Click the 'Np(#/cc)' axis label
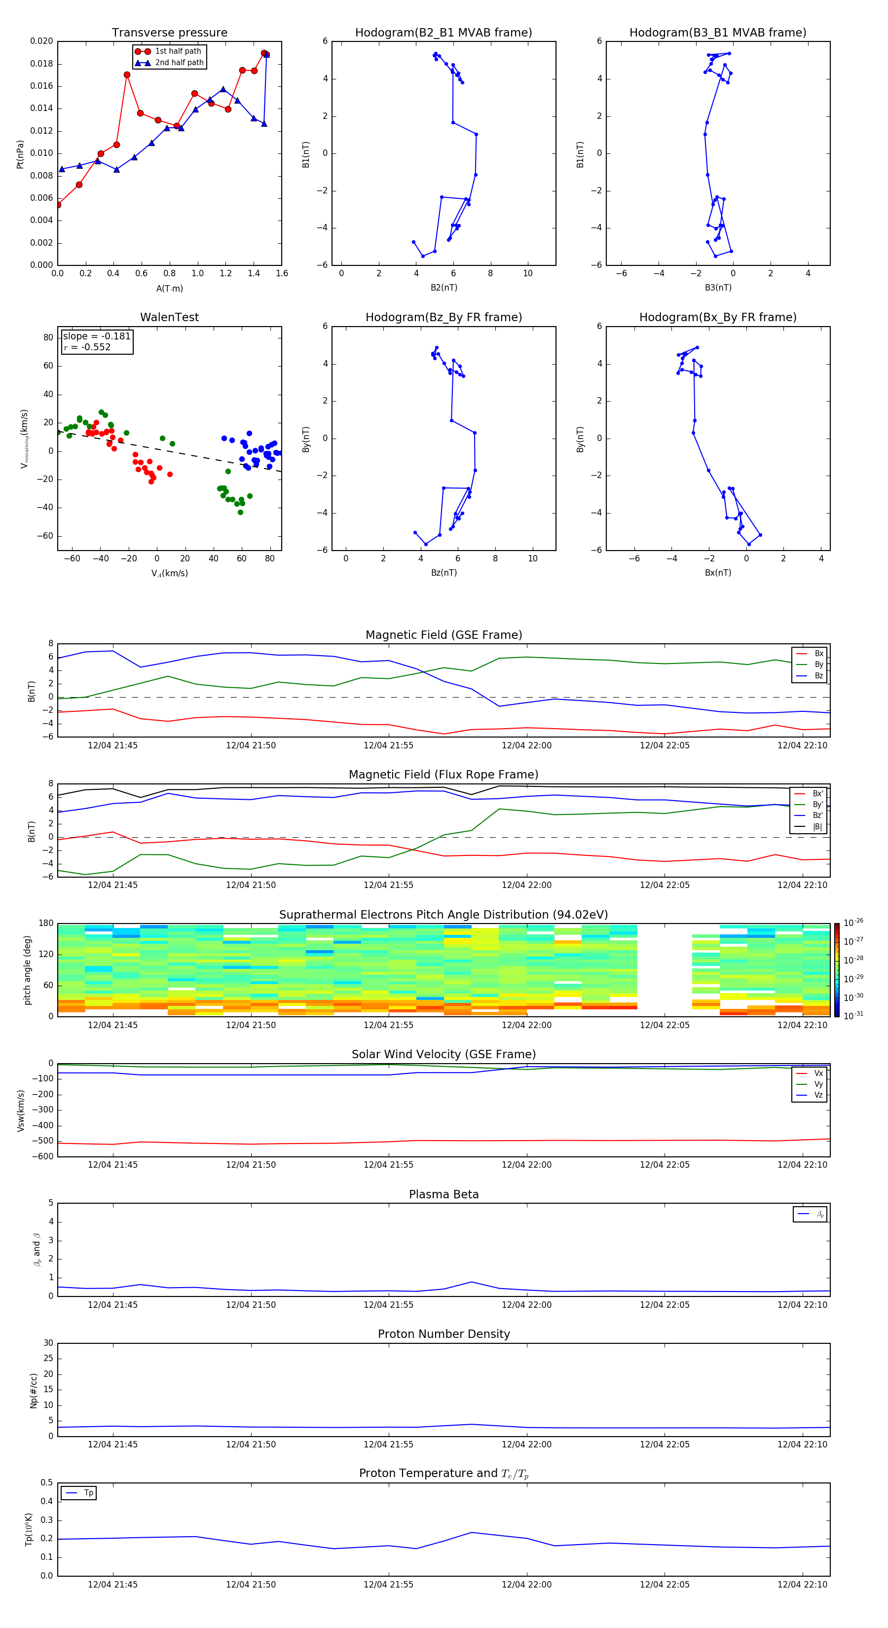 click(x=33, y=1390)
